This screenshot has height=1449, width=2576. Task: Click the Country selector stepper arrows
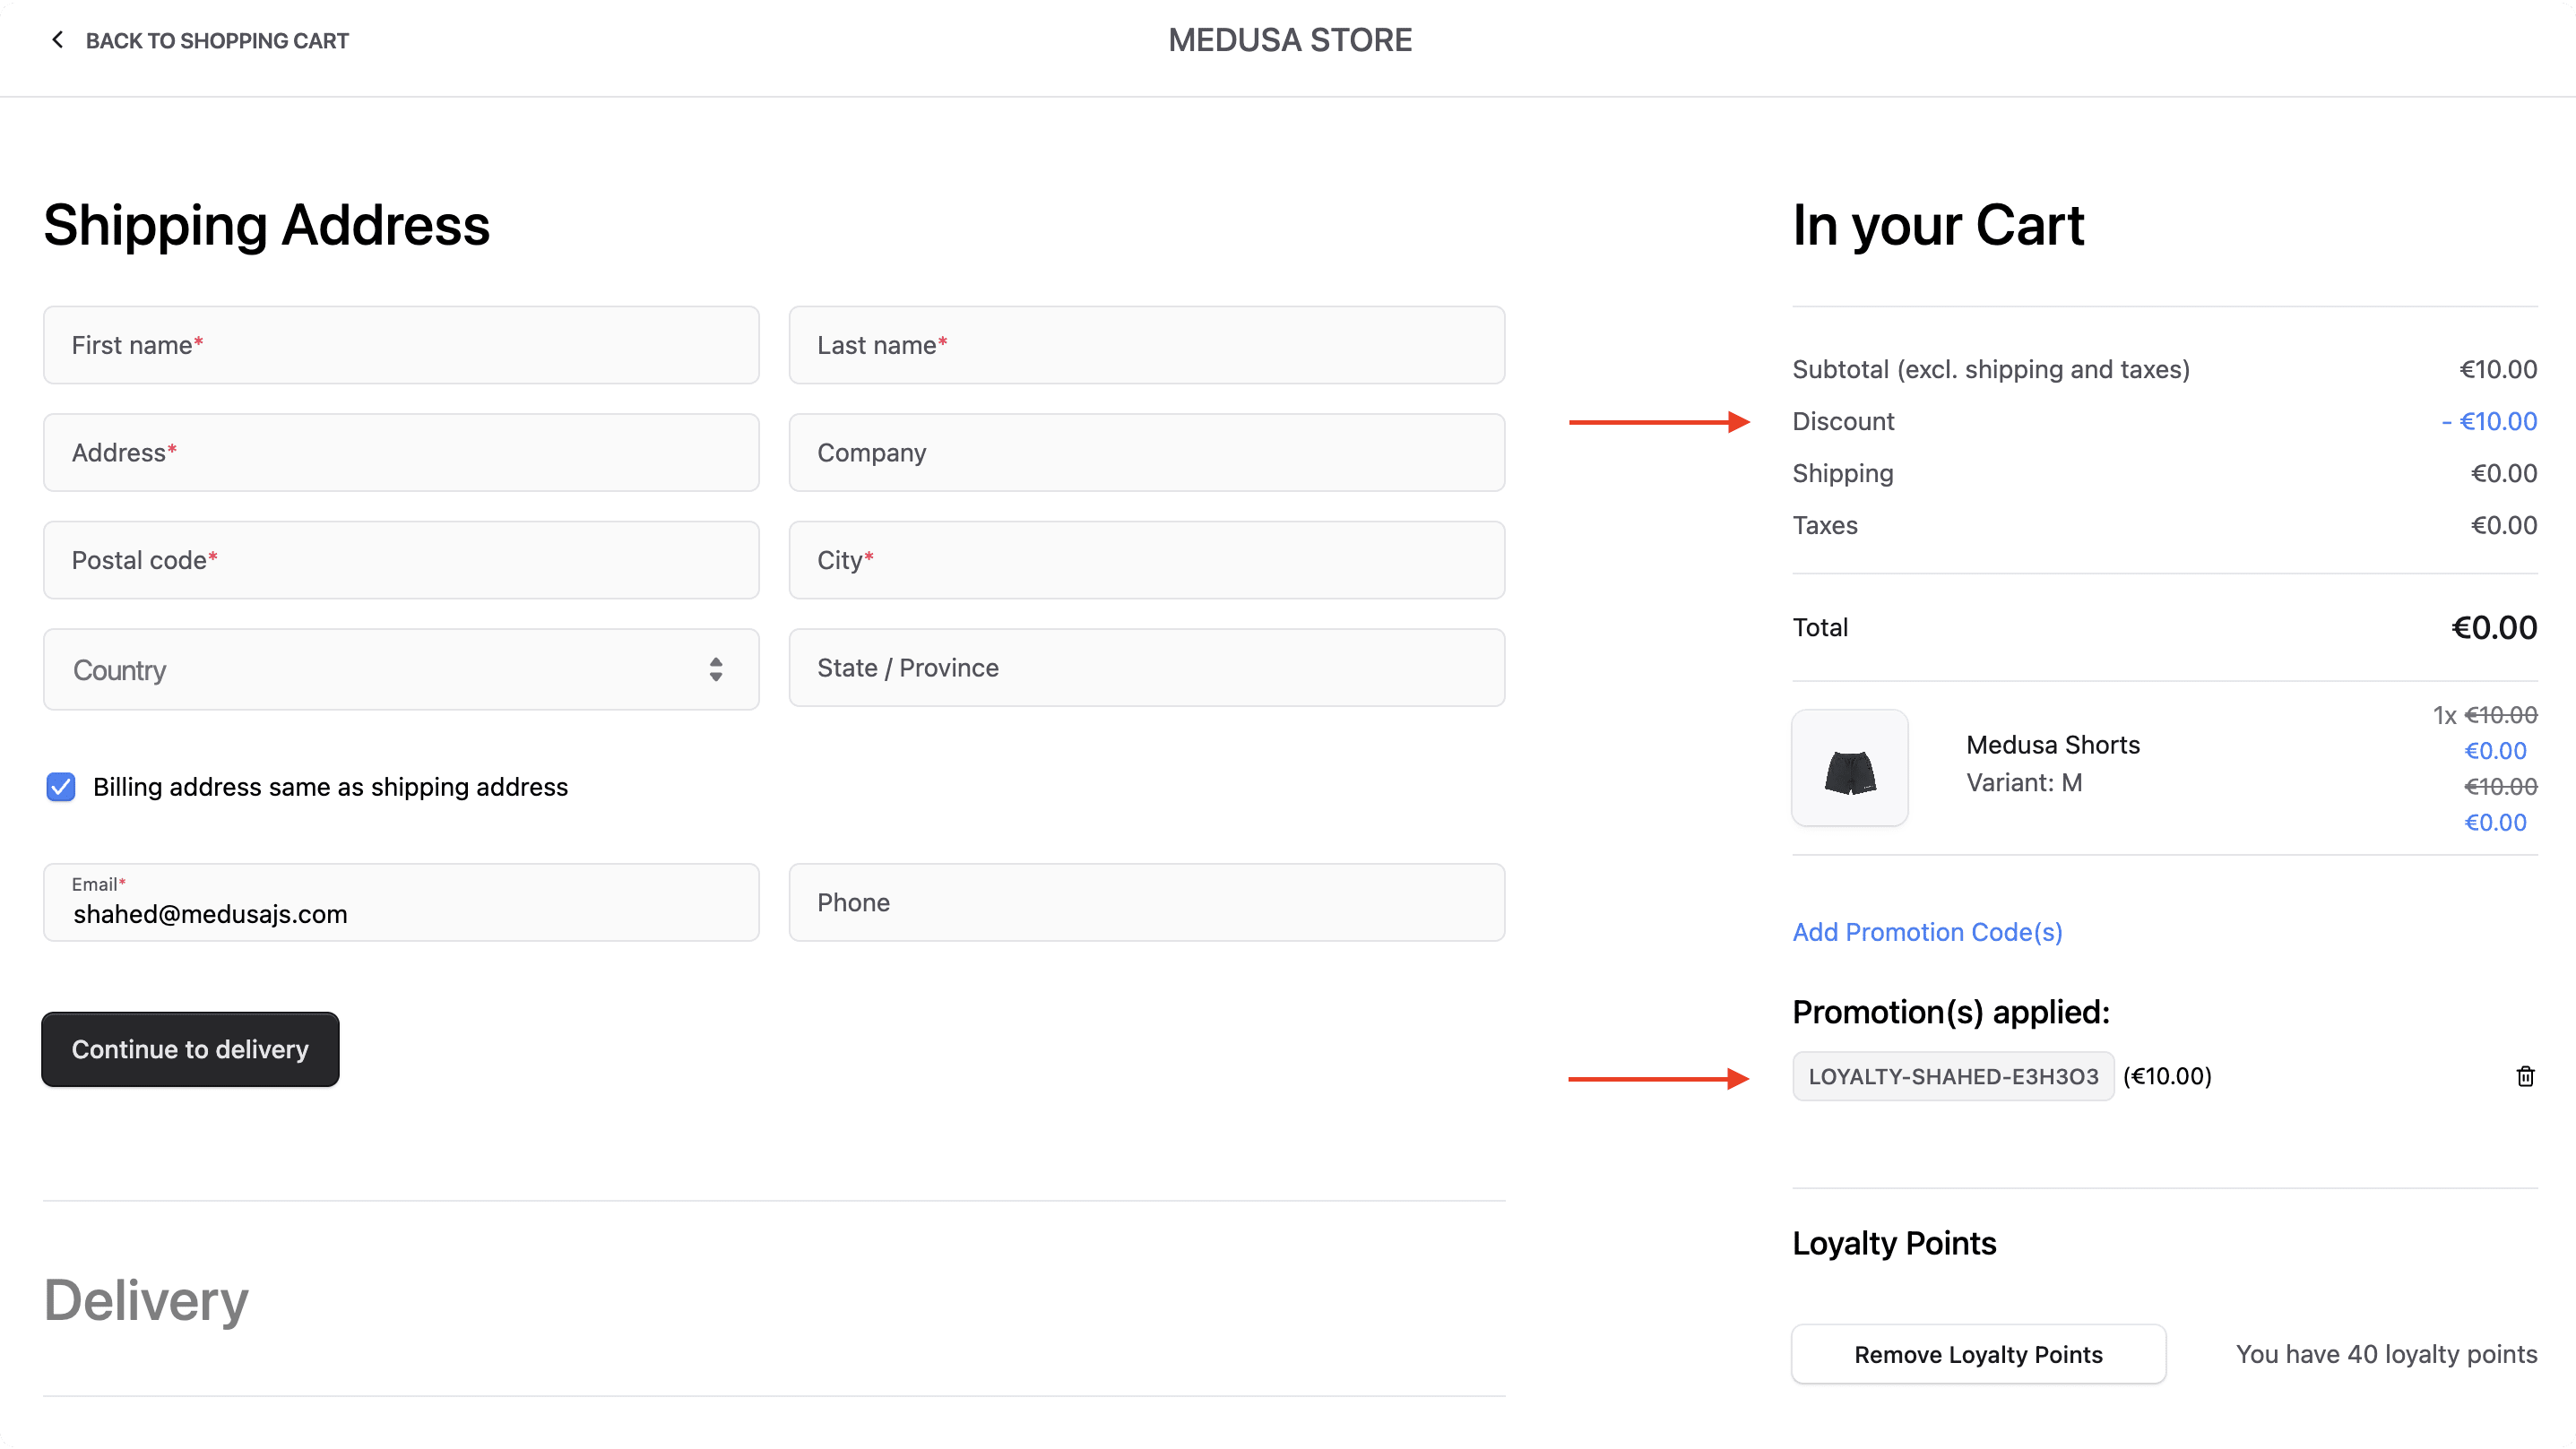click(x=715, y=670)
